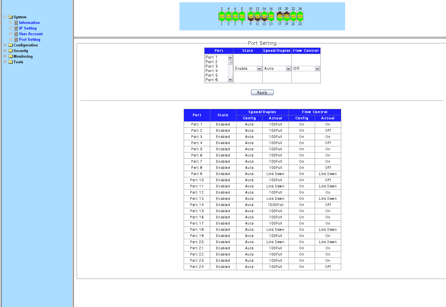Screen dimensions: 446x307
Task: Collapse the System tree node
Action: coord(5,17)
